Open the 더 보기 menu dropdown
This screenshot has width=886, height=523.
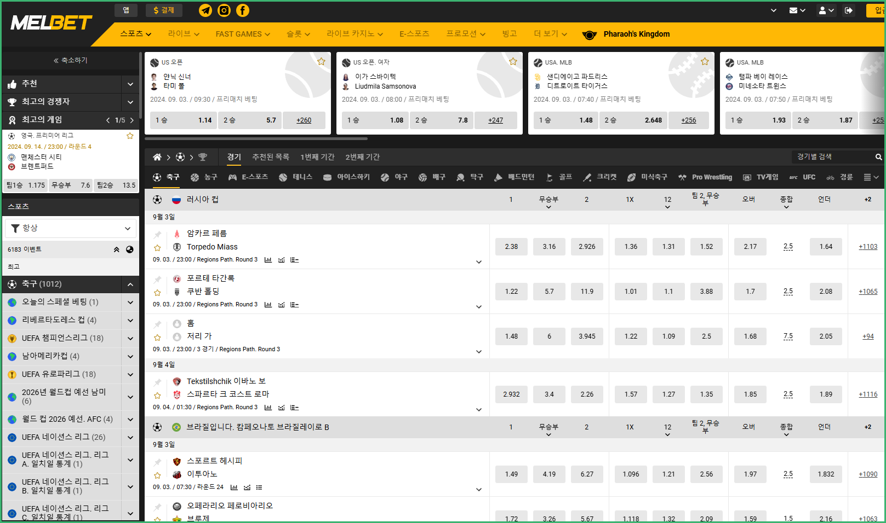551,34
